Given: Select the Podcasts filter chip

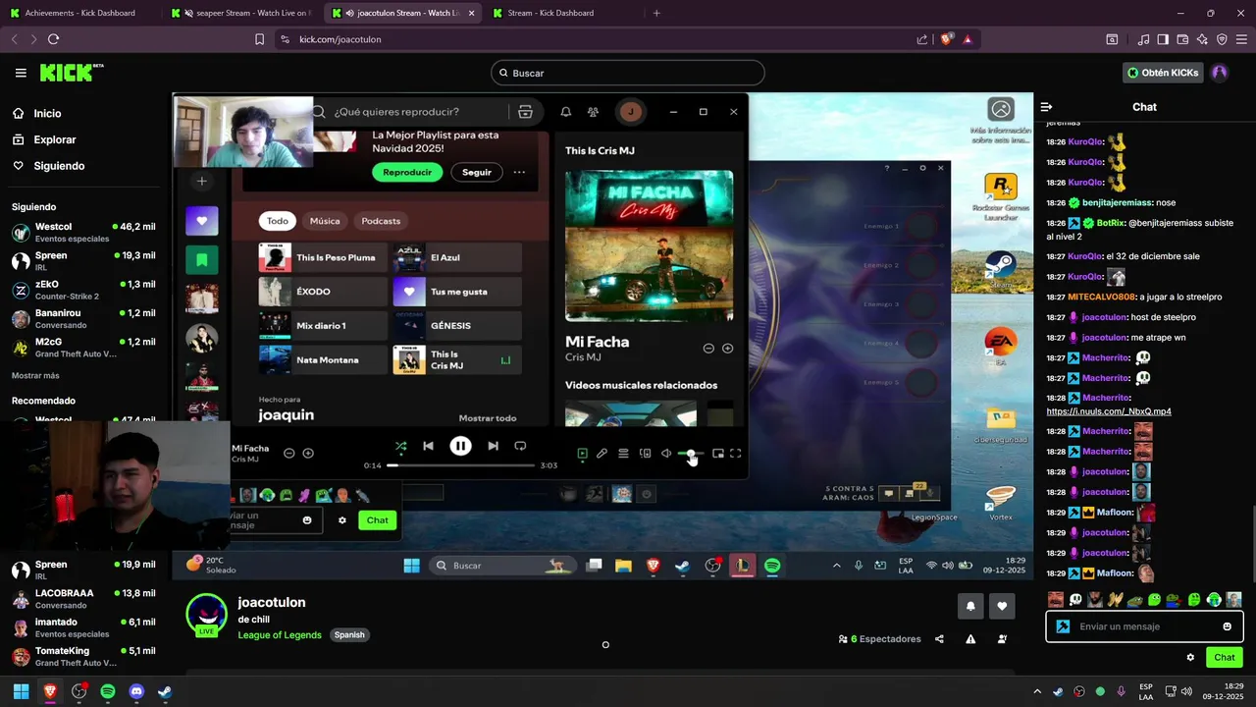Looking at the screenshot, I should click(381, 221).
